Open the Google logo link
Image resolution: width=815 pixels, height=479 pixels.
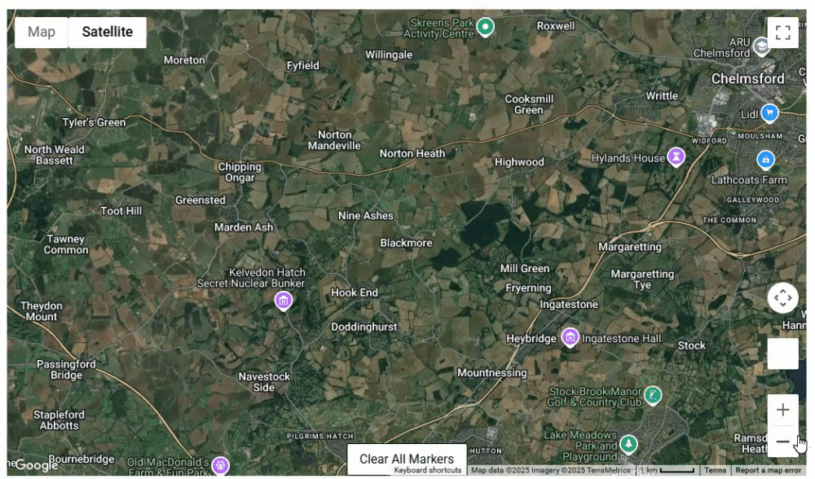tap(35, 465)
